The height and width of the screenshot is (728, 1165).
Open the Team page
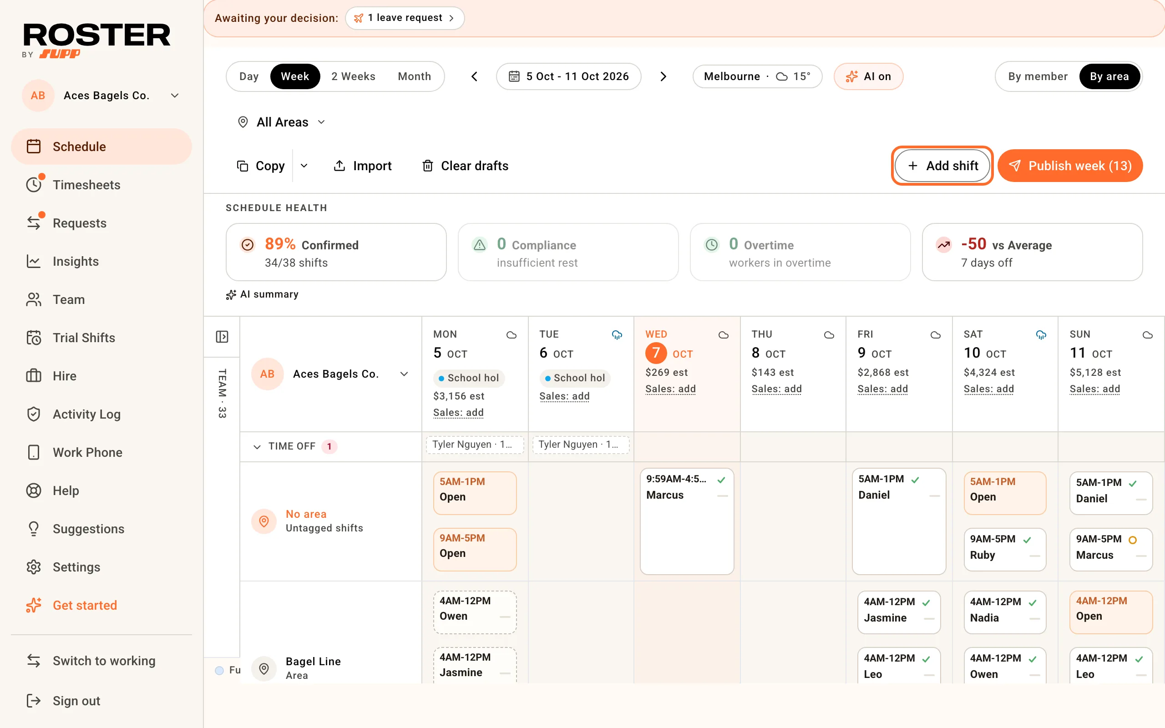tap(101, 299)
